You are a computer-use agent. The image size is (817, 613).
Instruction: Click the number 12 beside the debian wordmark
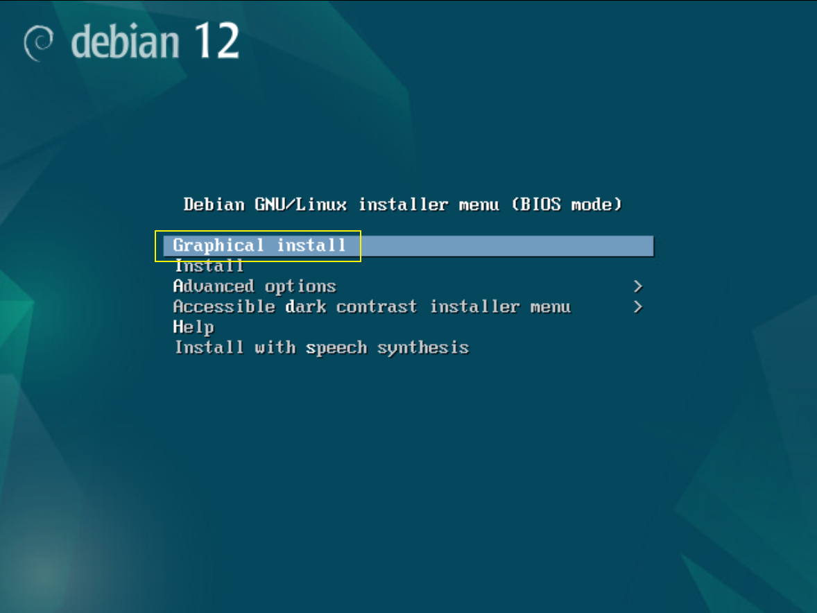point(216,41)
